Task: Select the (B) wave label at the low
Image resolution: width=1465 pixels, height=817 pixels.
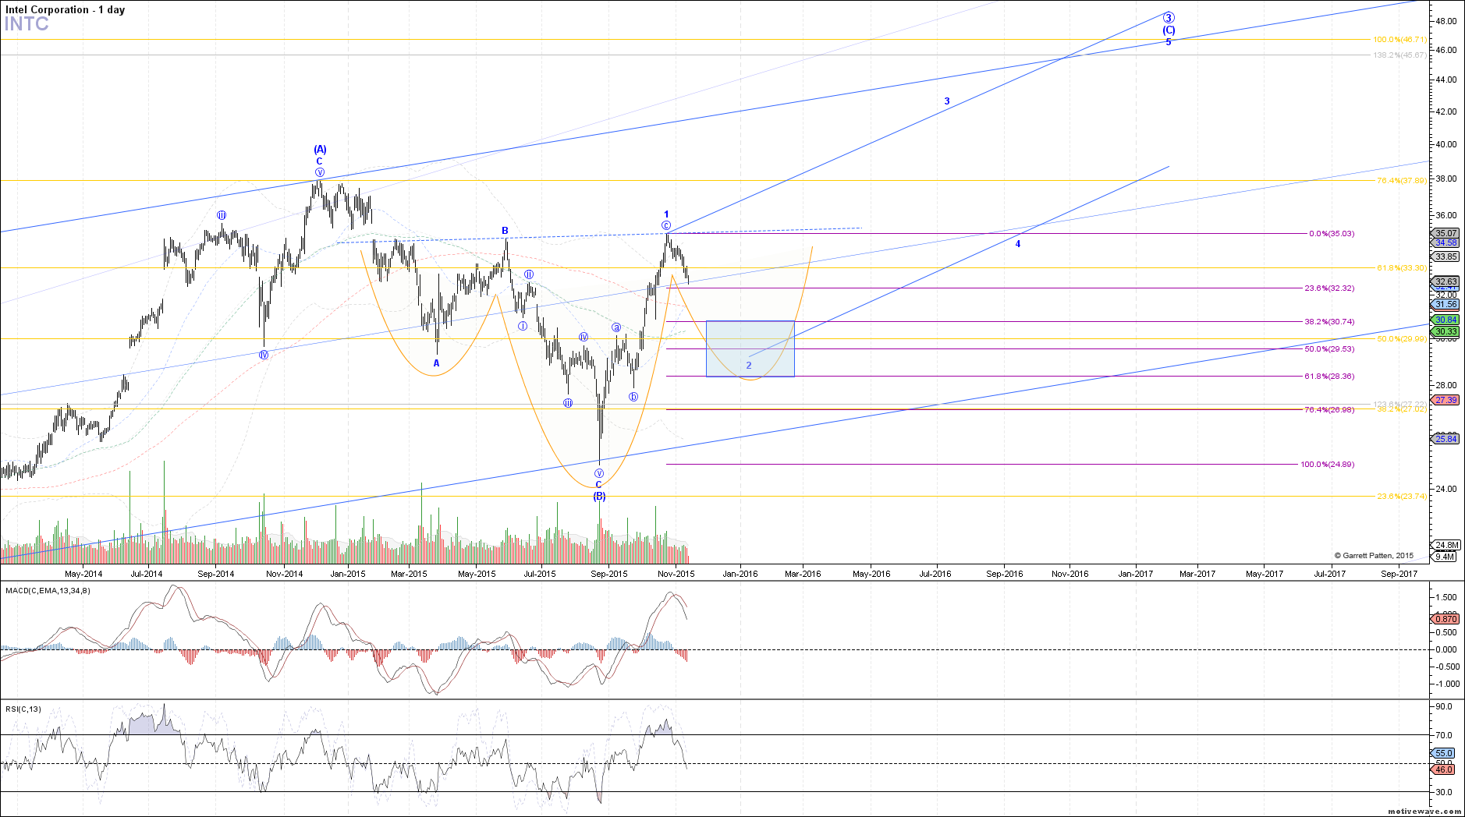Action: (599, 496)
